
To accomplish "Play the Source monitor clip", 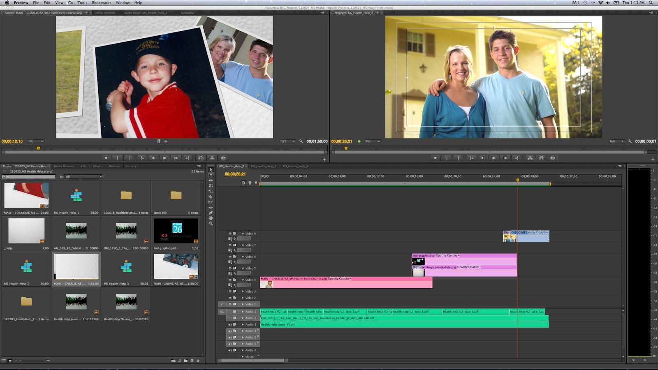I will (165, 158).
